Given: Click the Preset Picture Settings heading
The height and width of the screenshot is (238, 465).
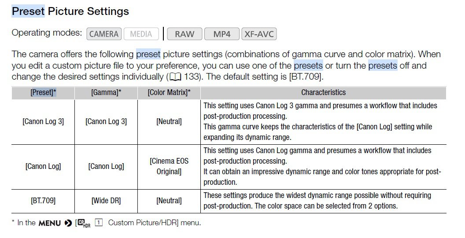Looking at the screenshot, I should point(70,11).
